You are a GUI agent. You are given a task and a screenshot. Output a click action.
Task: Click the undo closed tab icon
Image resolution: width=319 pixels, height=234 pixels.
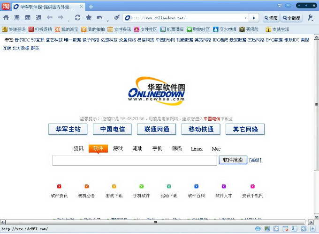coord(99,18)
